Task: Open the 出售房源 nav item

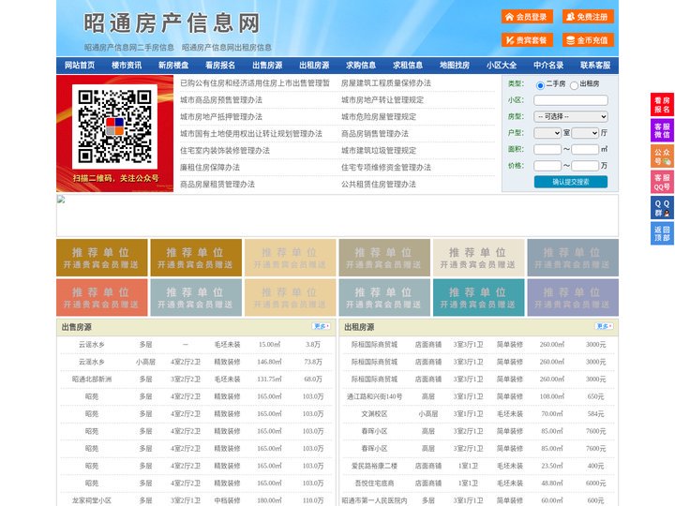Action: tap(267, 66)
